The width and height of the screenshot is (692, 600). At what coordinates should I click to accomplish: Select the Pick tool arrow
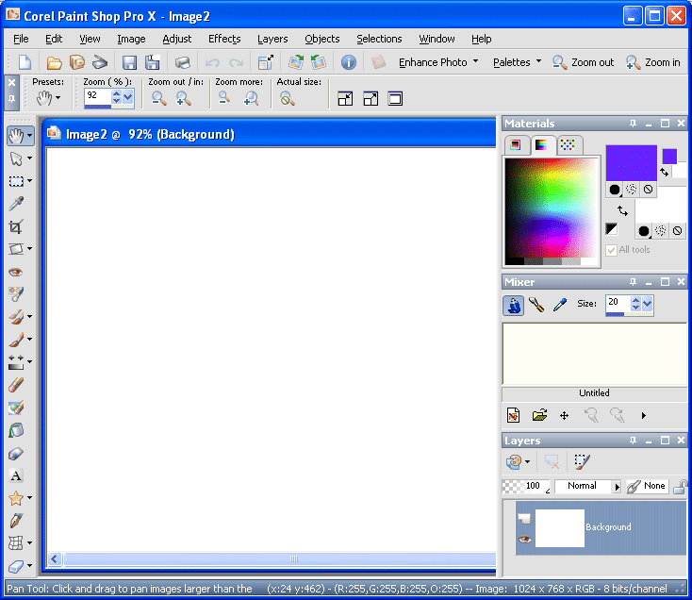pos(16,158)
